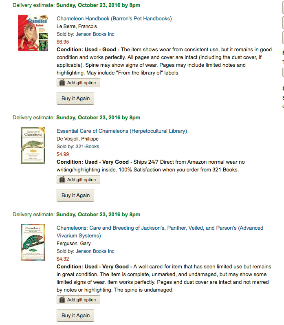The width and height of the screenshot is (284, 325).
Task: Click the $6.95 price of Chameleon Handbook
Action: [63, 42]
